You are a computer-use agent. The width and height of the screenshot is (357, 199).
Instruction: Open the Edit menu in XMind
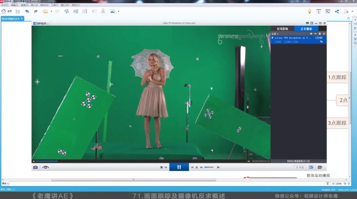click(15, 5)
